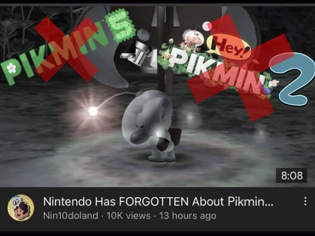
Task: Open the three-dot video options menu
Action: pos(305,201)
